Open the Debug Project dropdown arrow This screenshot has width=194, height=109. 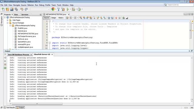click(x=76, y=9)
